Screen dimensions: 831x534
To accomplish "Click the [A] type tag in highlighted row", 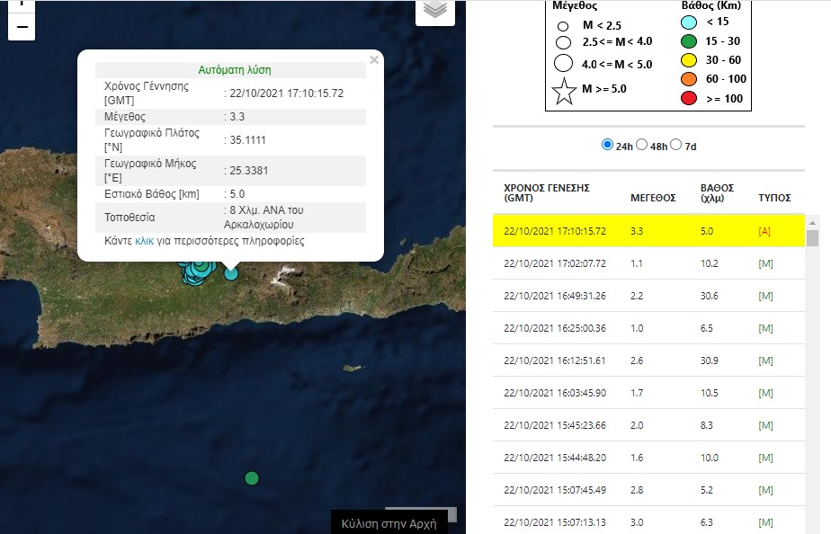I will [x=766, y=231].
